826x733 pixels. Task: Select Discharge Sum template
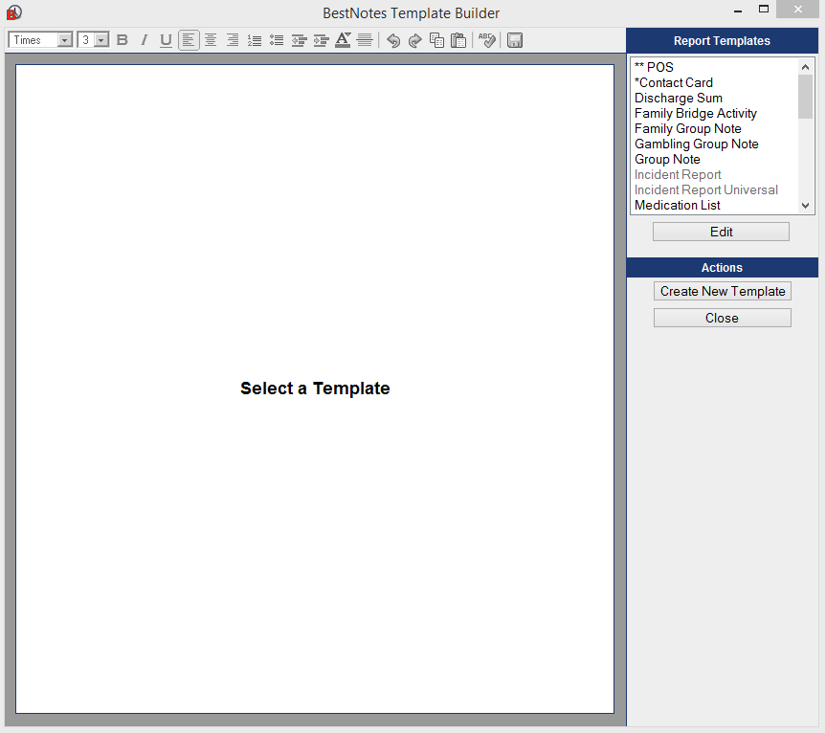click(x=678, y=98)
